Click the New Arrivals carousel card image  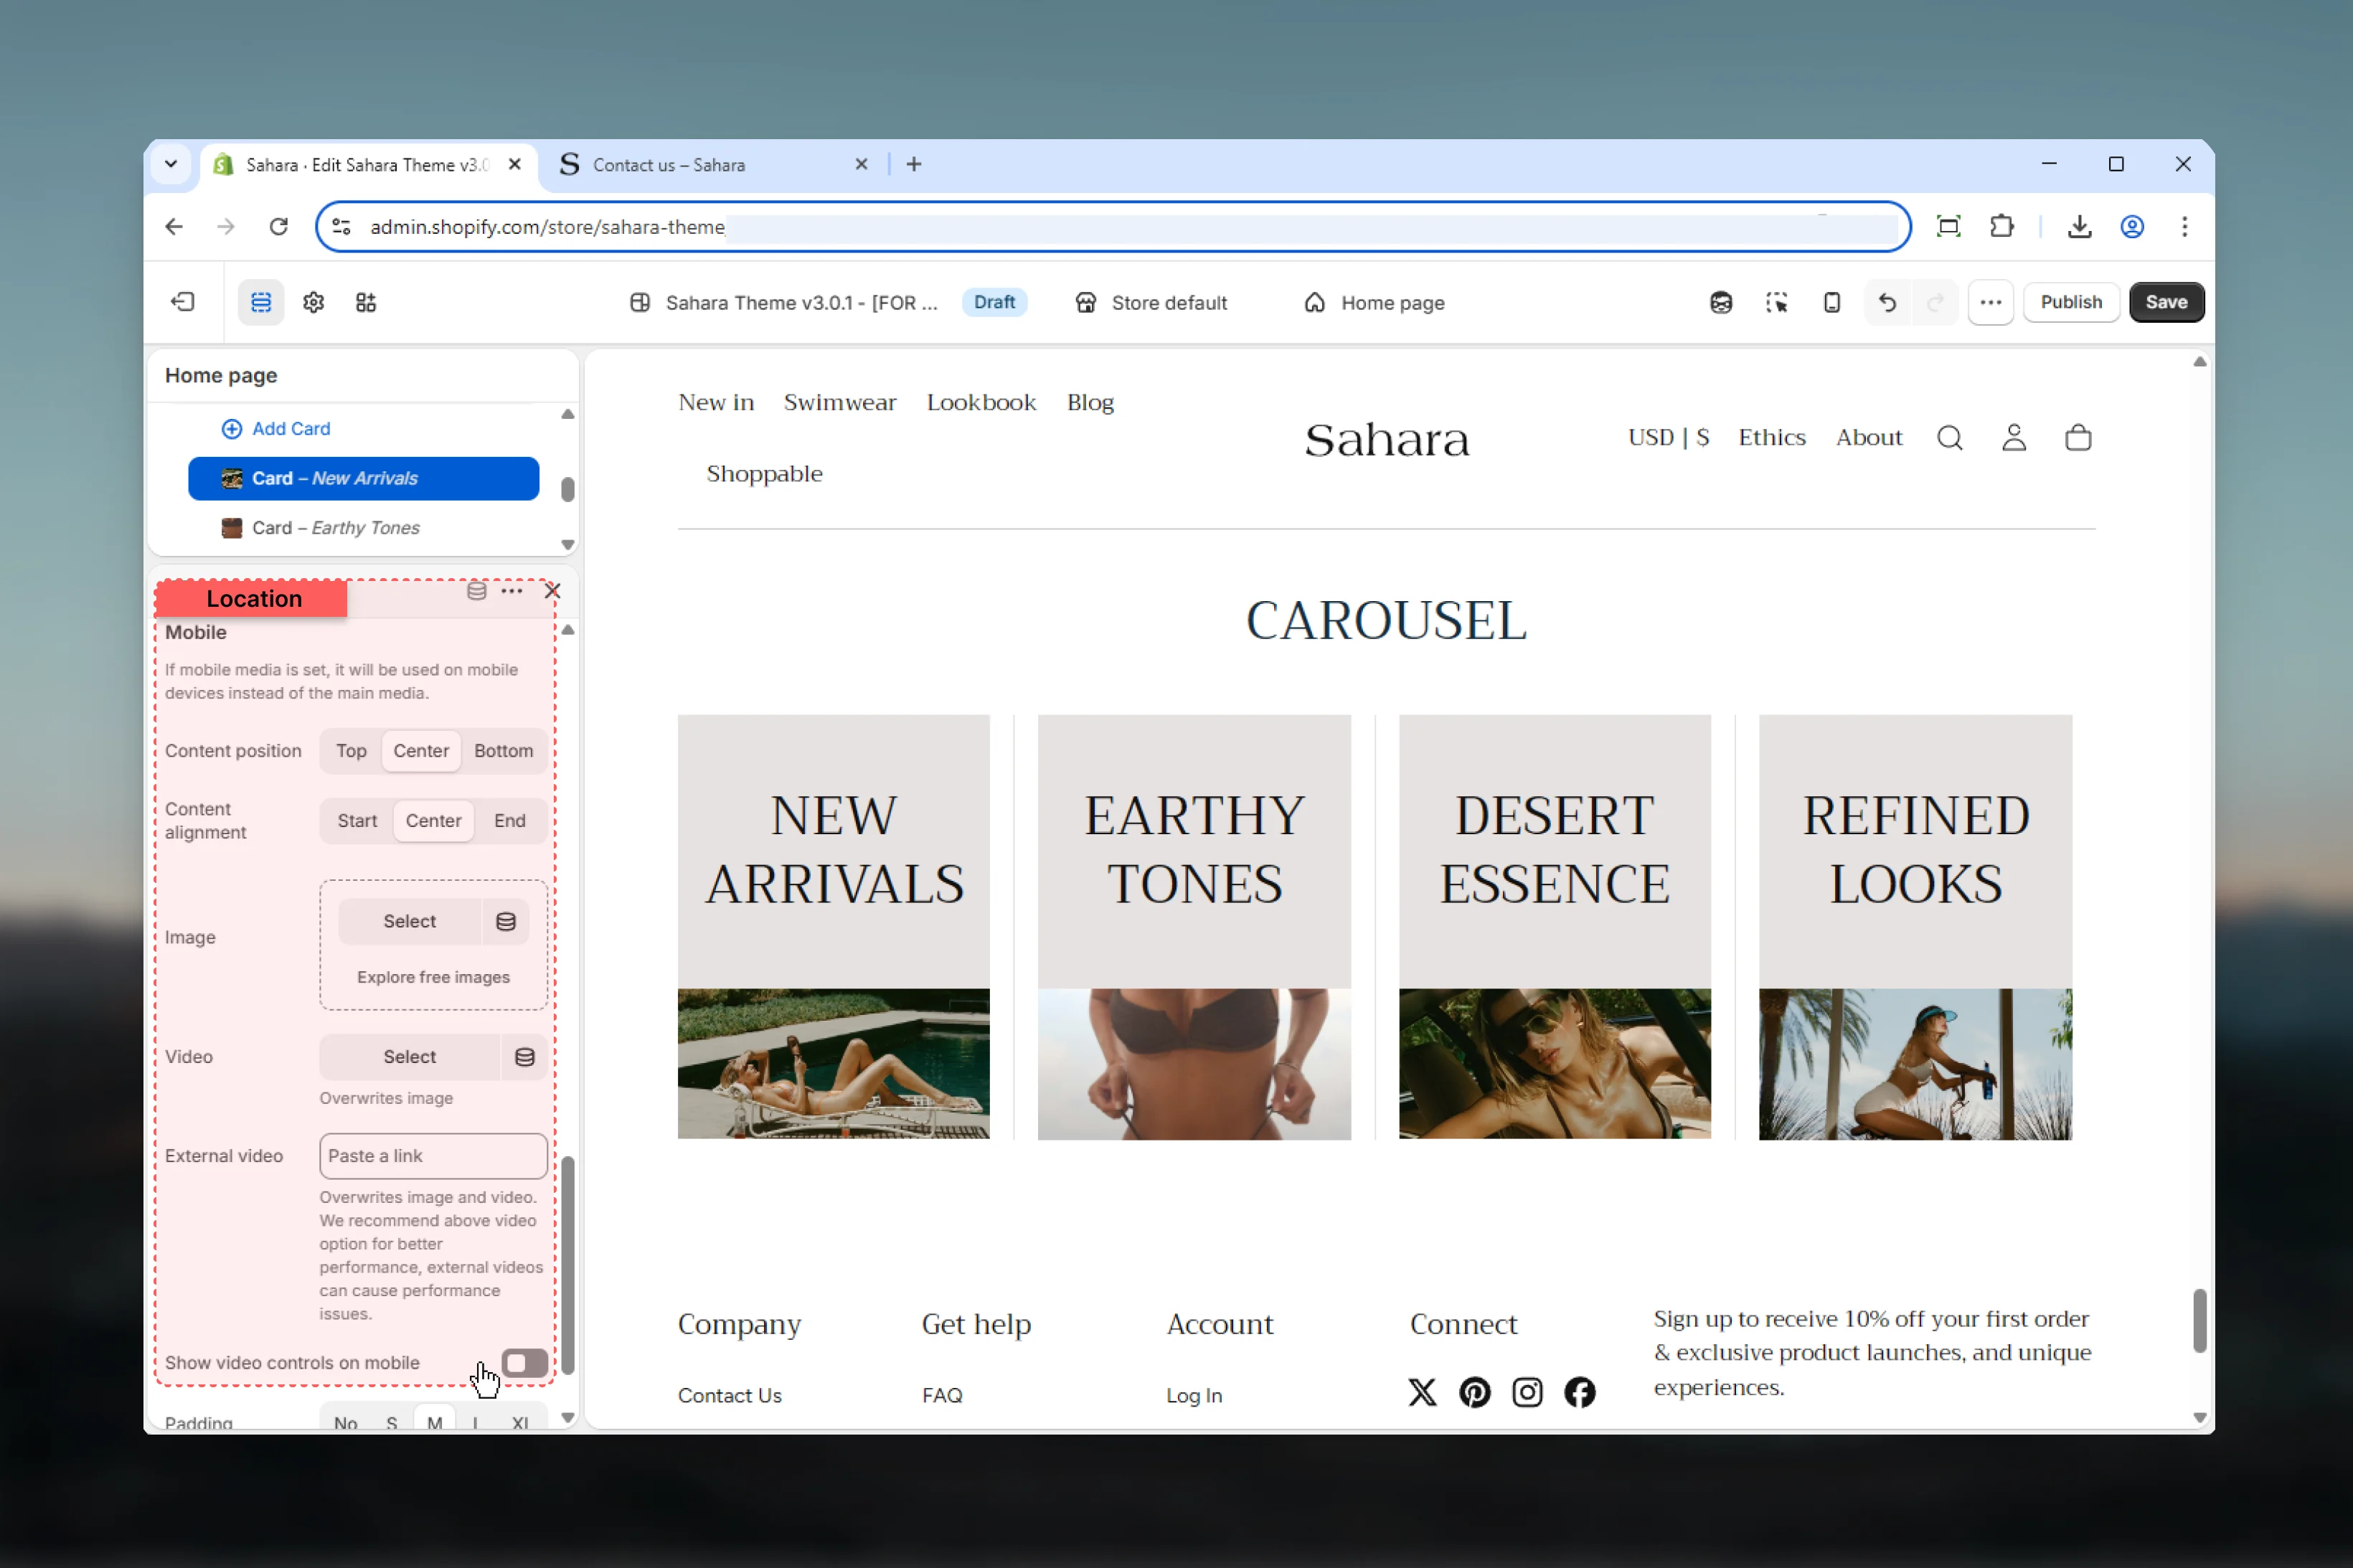pyautogui.click(x=833, y=1063)
